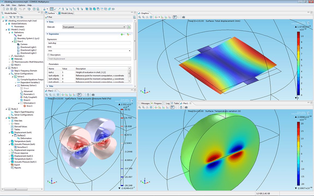Image resolution: width=314 pixels, height=196 pixels.
Task: Click the Undo arrow in main toolbar
Action: pos(20,9)
